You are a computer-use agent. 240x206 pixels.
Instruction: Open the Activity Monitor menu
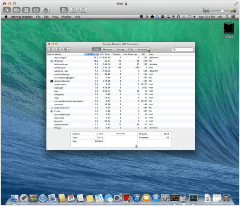pos(22,17)
